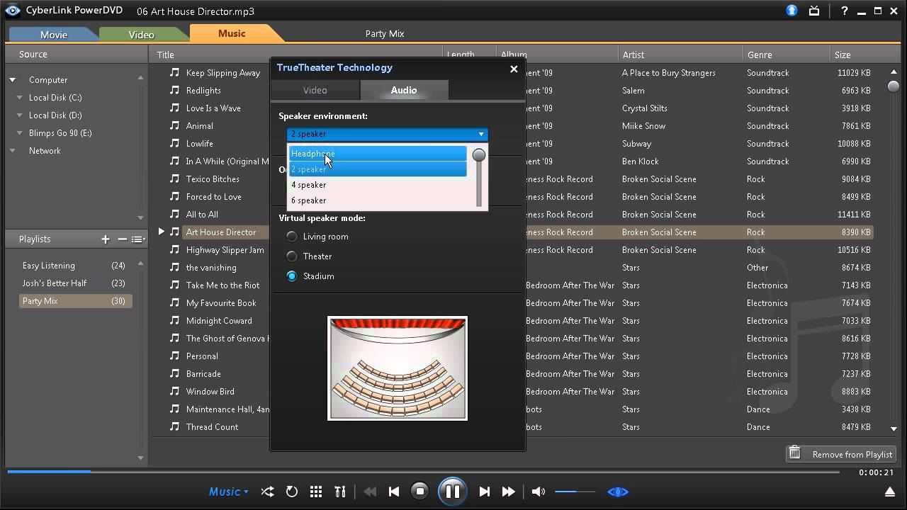Screen dimensions: 907x510
Task: Open the TrueTheater tools settings icon
Action: point(340,492)
